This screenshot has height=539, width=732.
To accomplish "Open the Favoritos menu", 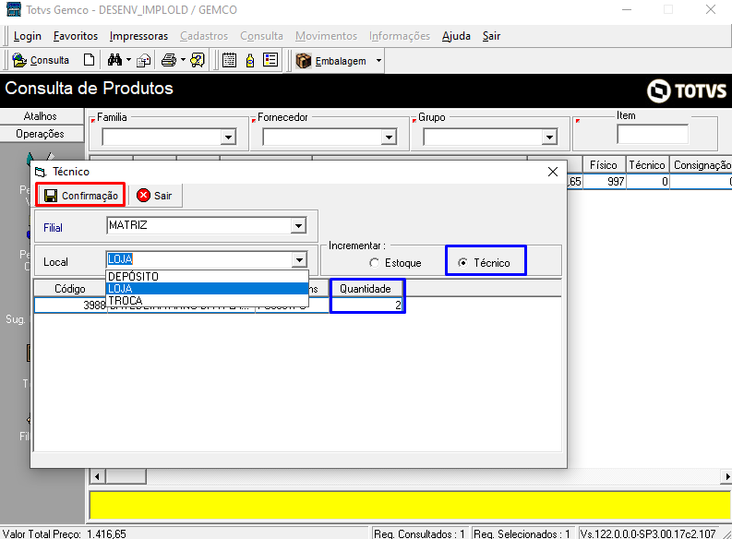I will pos(76,36).
